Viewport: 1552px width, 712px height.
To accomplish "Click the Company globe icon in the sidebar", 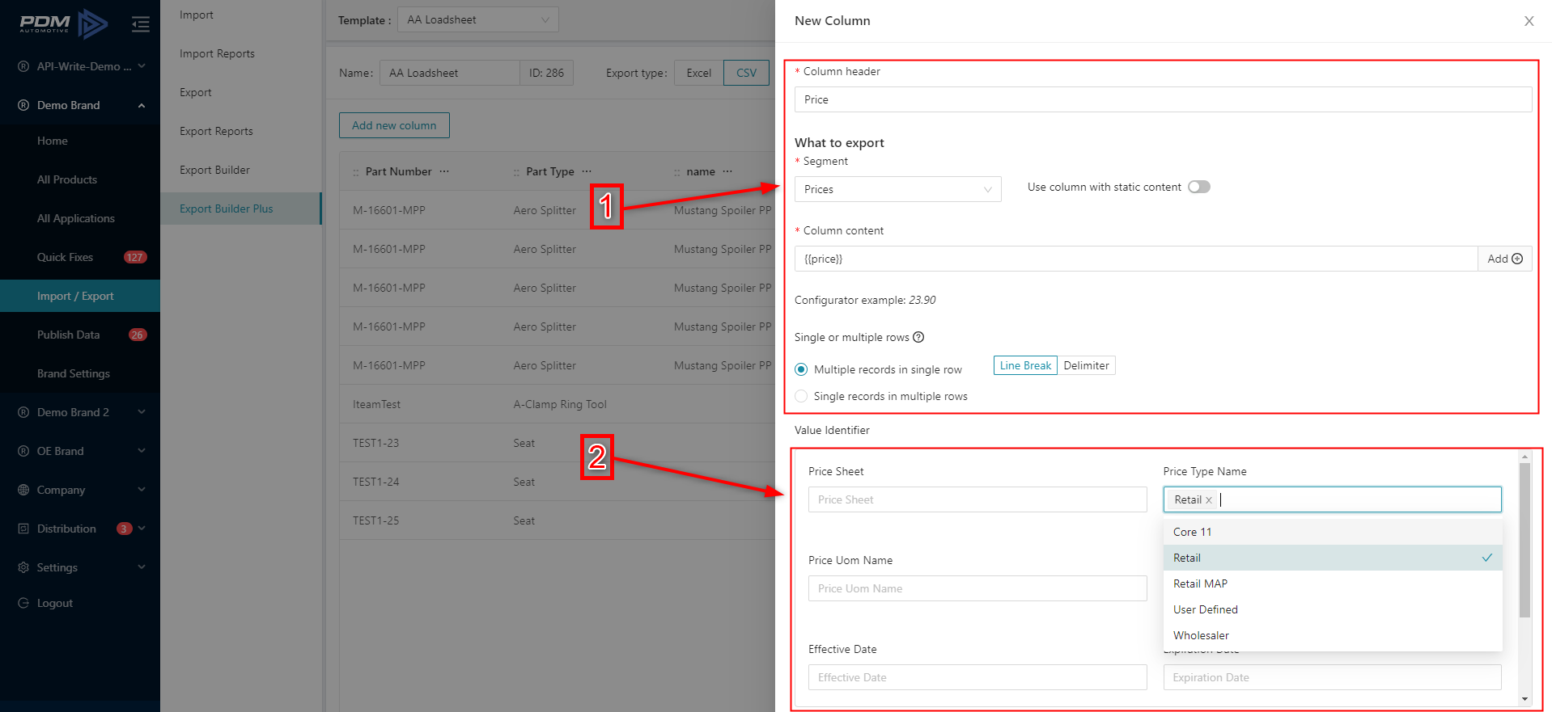I will pos(23,490).
